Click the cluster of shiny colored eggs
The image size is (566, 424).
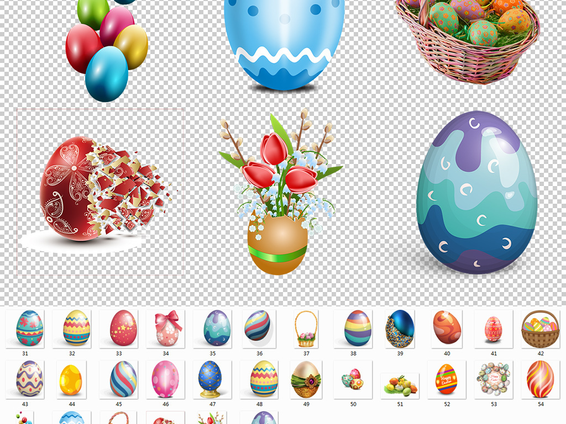coord(107,47)
